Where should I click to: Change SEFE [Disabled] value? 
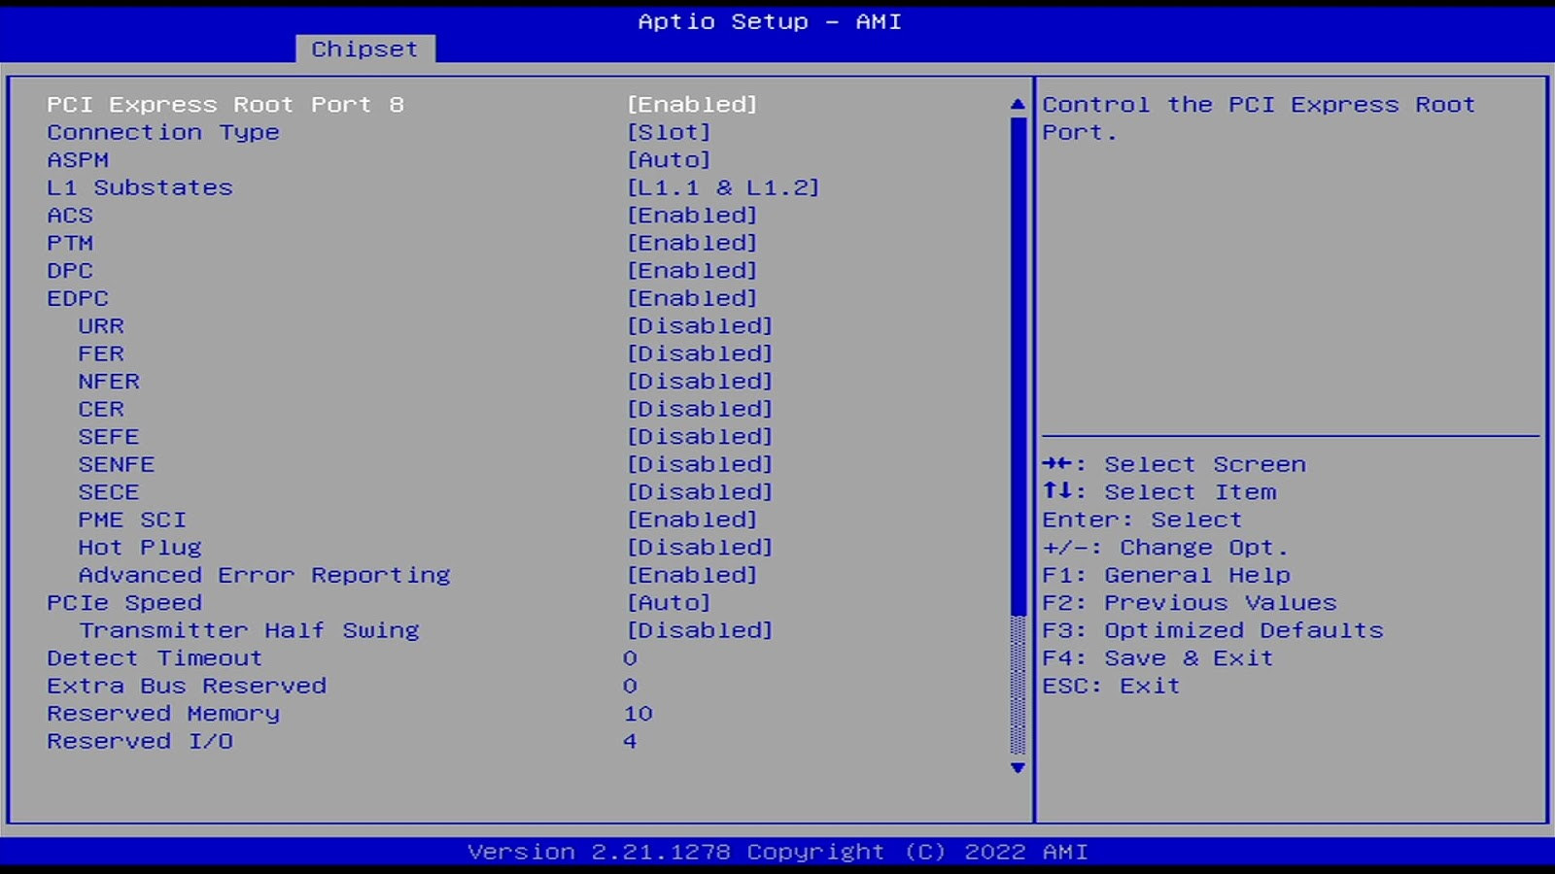(700, 436)
